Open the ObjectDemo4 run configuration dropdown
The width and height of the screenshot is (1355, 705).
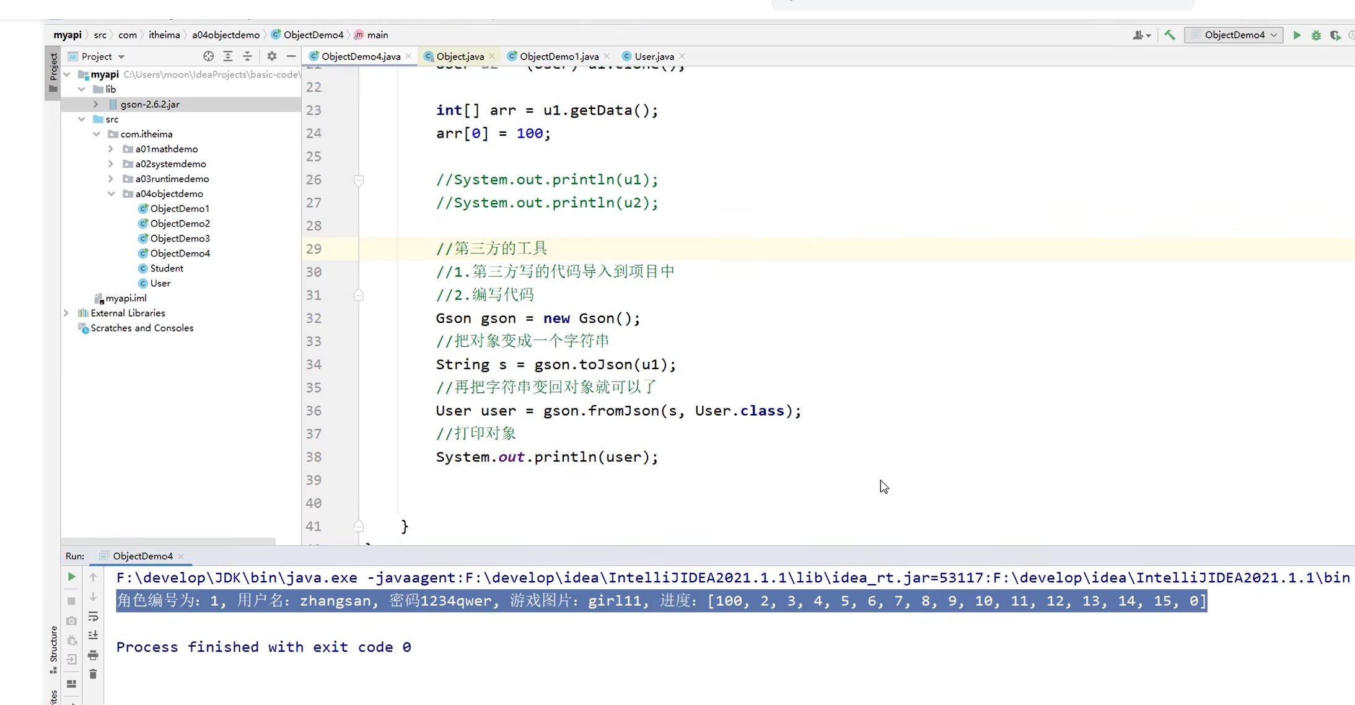[1234, 35]
